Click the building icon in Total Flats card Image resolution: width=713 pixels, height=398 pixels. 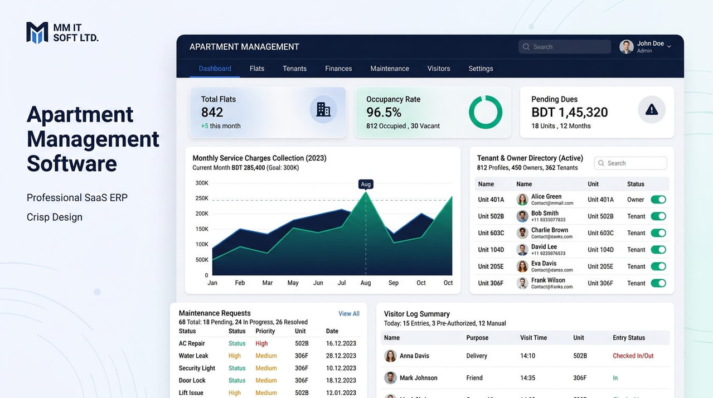click(323, 109)
